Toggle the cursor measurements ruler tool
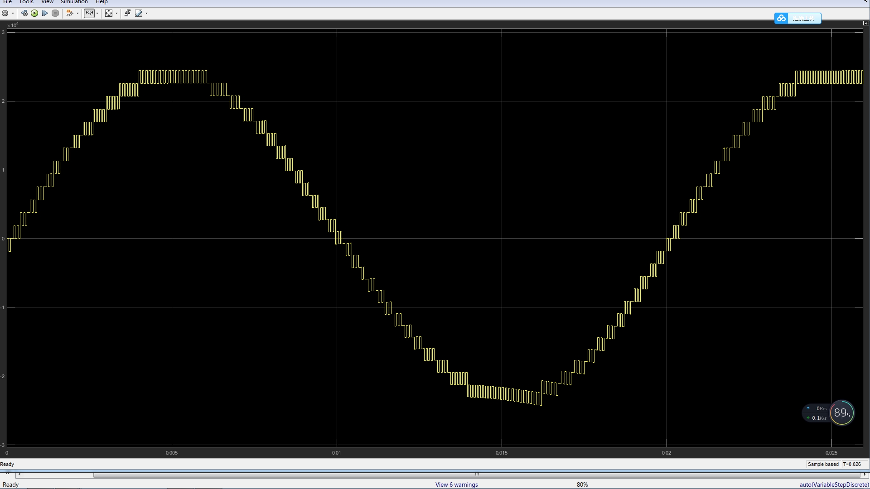This screenshot has width=870, height=489. (x=139, y=13)
